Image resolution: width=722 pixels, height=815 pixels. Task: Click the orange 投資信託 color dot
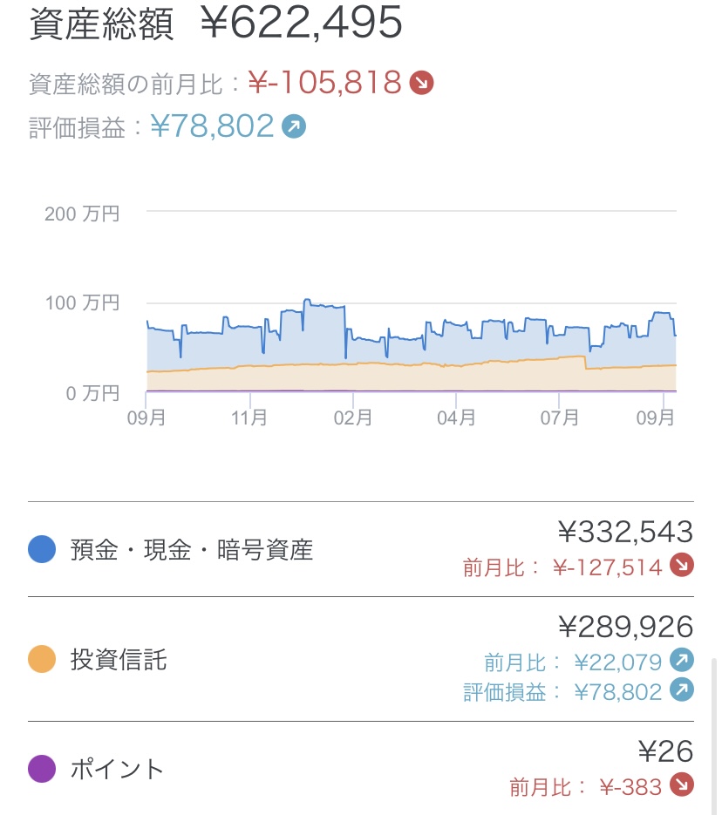(42, 660)
